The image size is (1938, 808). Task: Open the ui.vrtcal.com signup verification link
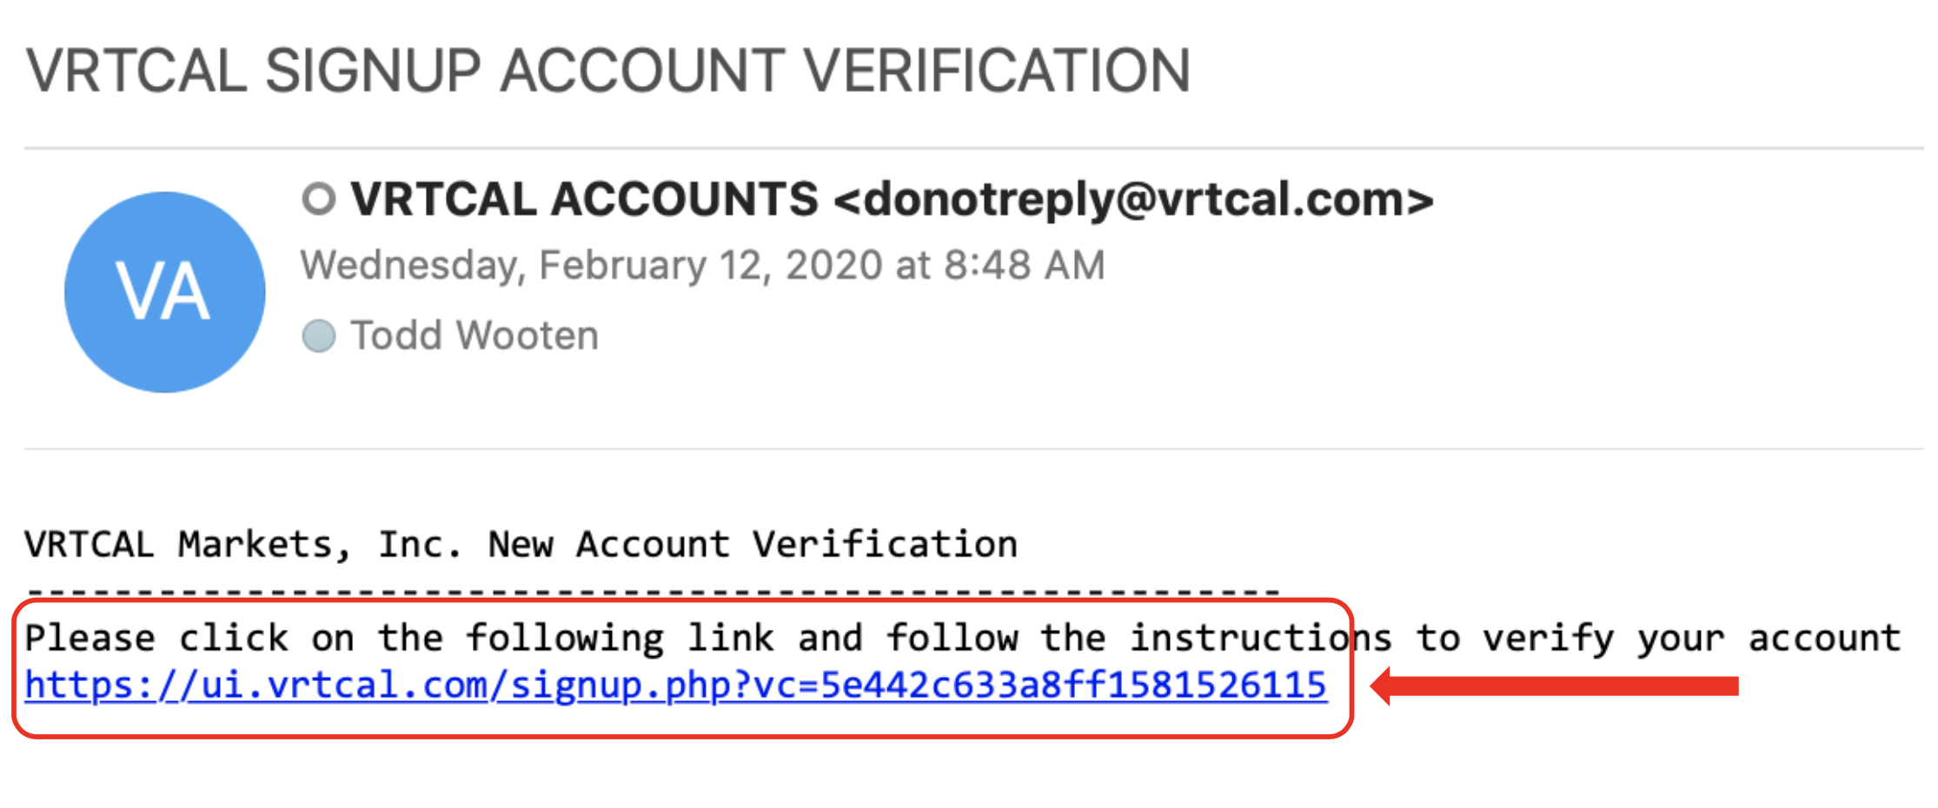676,685
